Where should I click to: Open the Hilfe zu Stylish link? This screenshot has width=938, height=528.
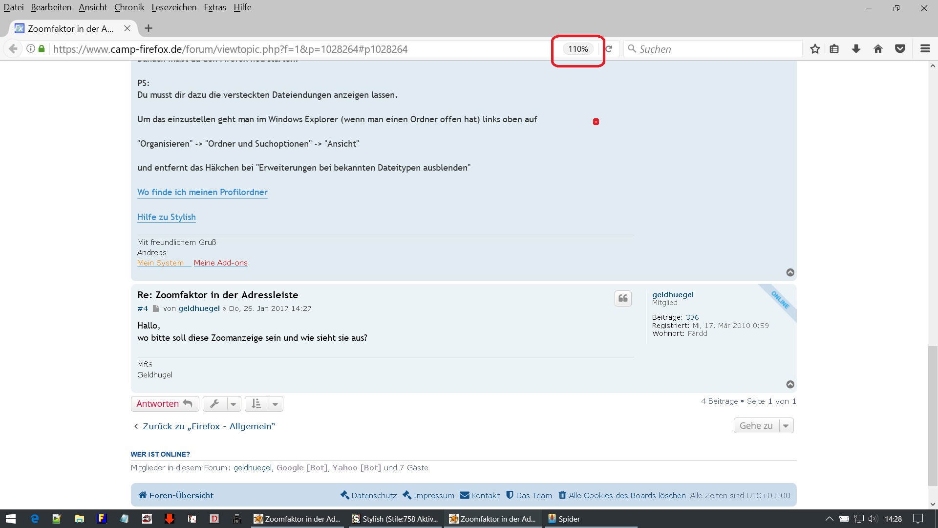[x=166, y=217]
